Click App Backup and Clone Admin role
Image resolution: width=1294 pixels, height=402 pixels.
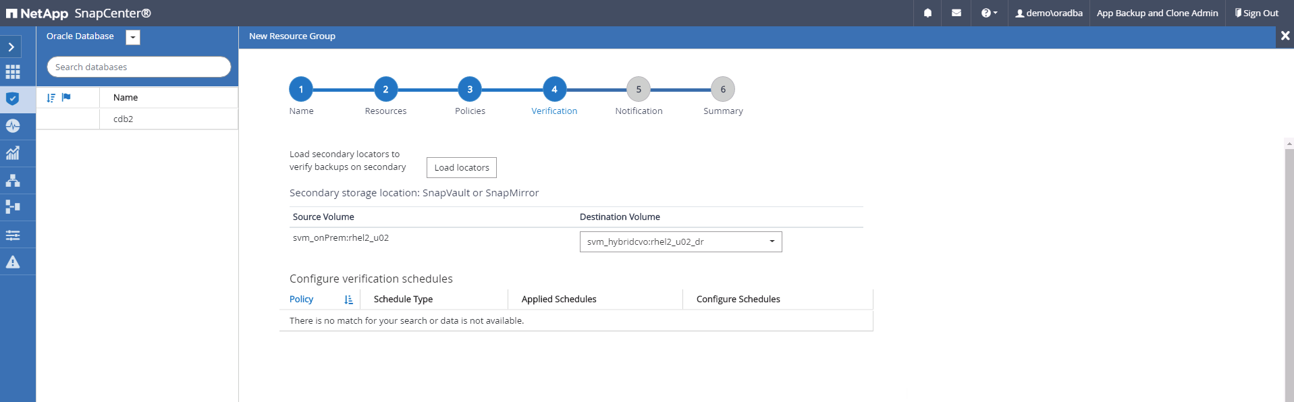[1157, 13]
